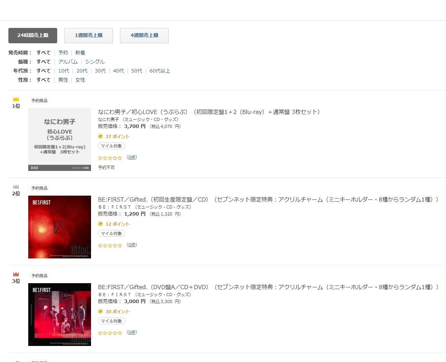Filter release period by 予約
Screen dimensions: 446x362
[63, 53]
